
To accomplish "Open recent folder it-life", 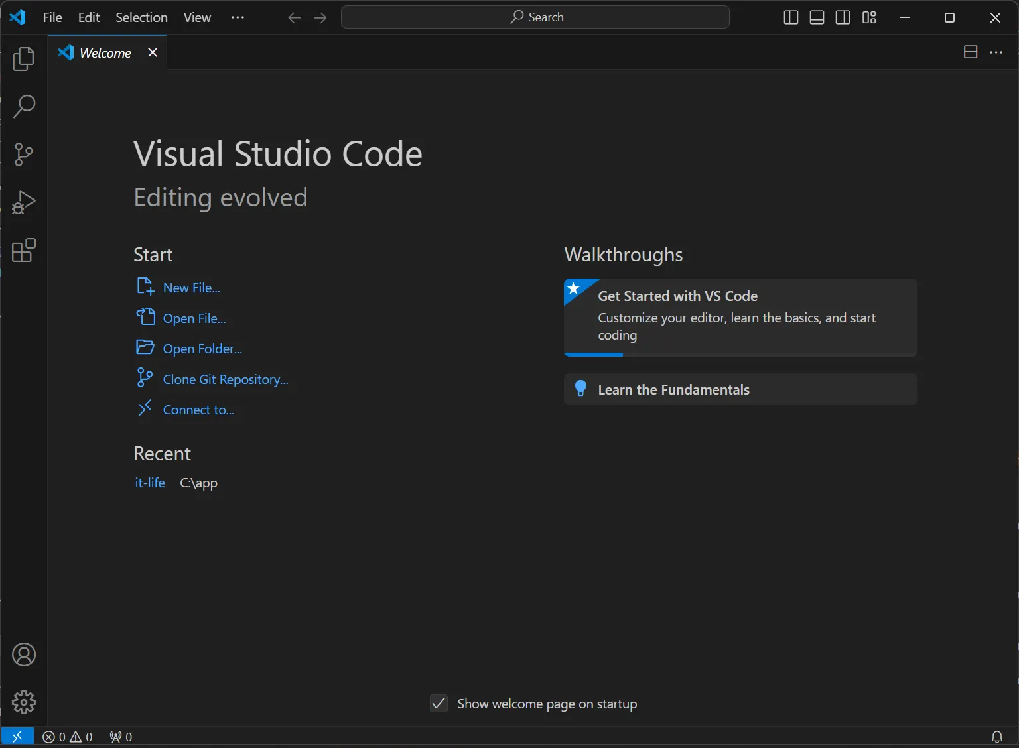I will pos(150,483).
